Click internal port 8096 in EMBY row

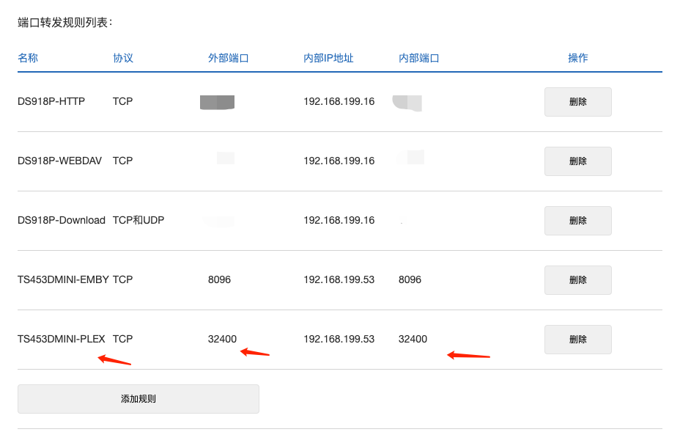click(410, 279)
